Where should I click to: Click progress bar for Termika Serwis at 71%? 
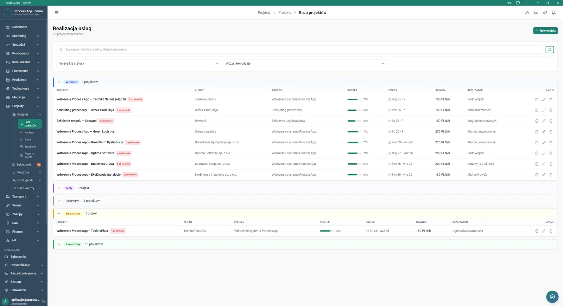[354, 99]
